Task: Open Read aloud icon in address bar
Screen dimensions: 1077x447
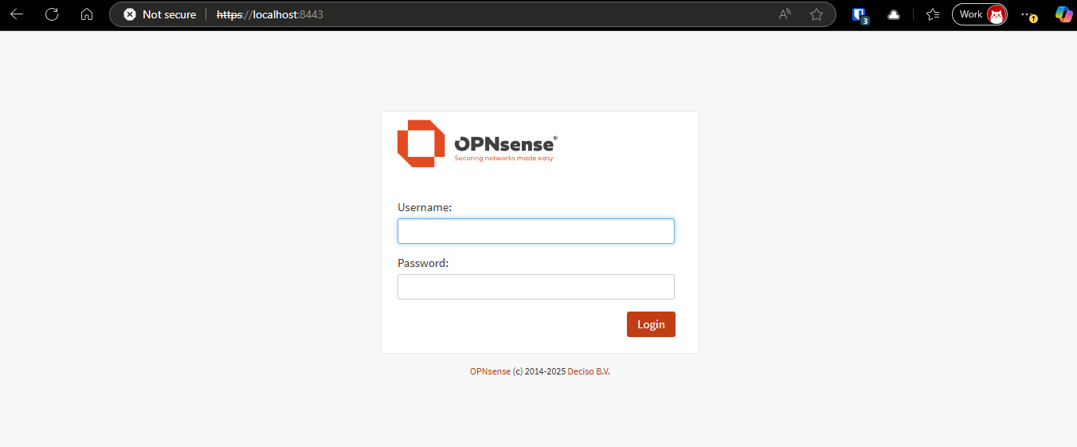Action: (785, 14)
